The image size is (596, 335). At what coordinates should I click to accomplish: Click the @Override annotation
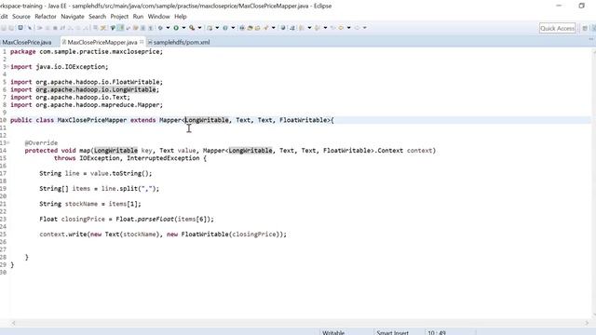(41, 142)
